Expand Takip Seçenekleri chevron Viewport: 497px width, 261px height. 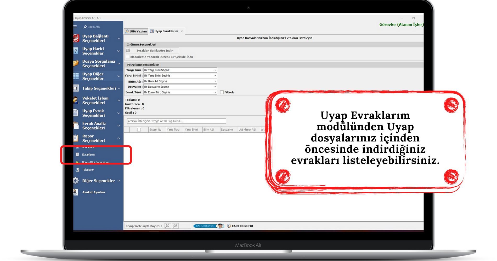click(119, 88)
